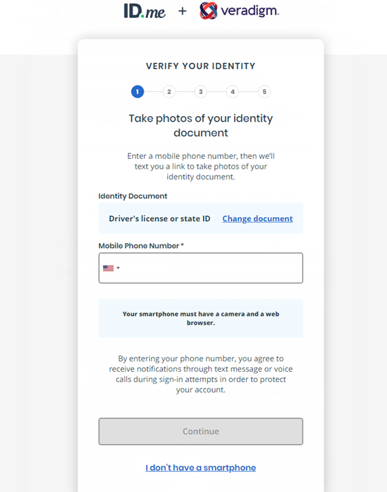This screenshot has width=387, height=492.
Task: Click the Veradigm logo
Action: (x=239, y=10)
